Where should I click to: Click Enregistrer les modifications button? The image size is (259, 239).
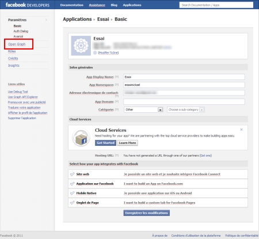[147, 213]
